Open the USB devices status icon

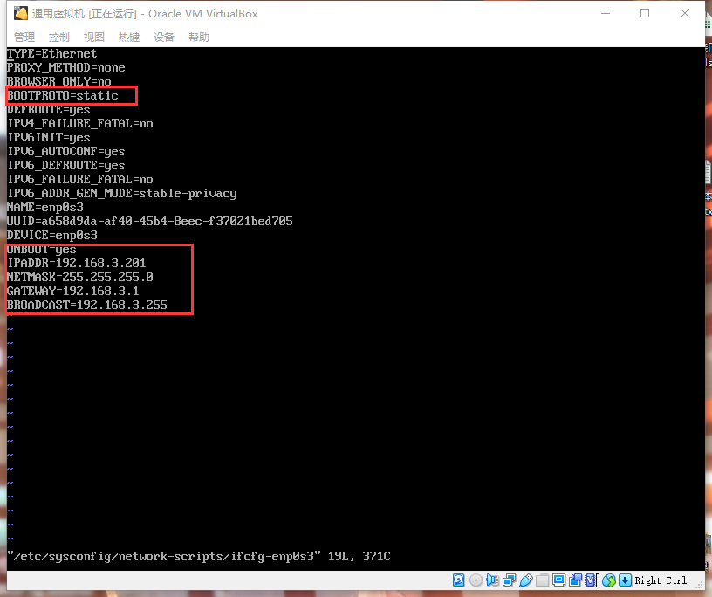pyautogui.click(x=525, y=580)
